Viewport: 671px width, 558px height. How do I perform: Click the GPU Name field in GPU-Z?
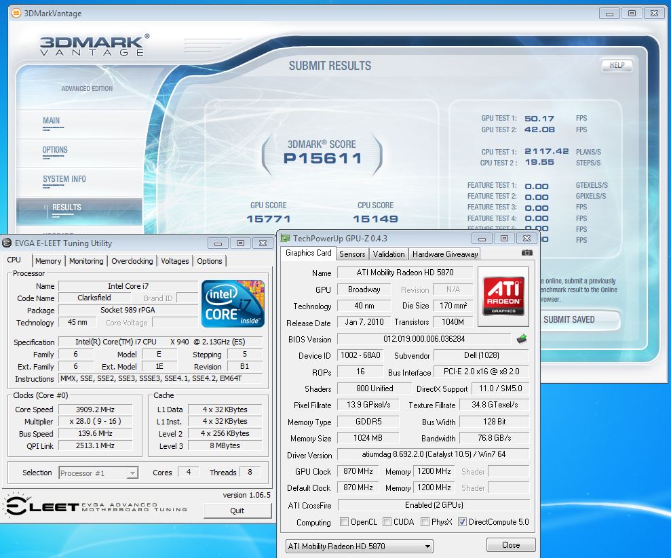(405, 273)
